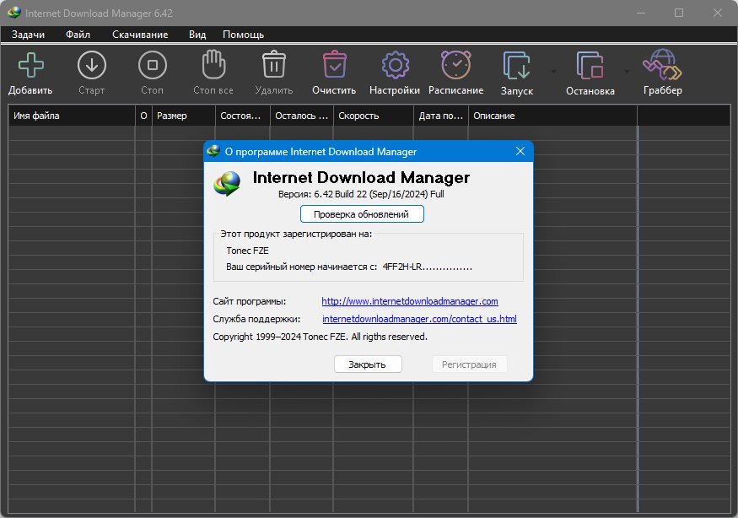Open the internetdownloadmanager.com website link
Image resolution: width=738 pixels, height=518 pixels.
[409, 301]
